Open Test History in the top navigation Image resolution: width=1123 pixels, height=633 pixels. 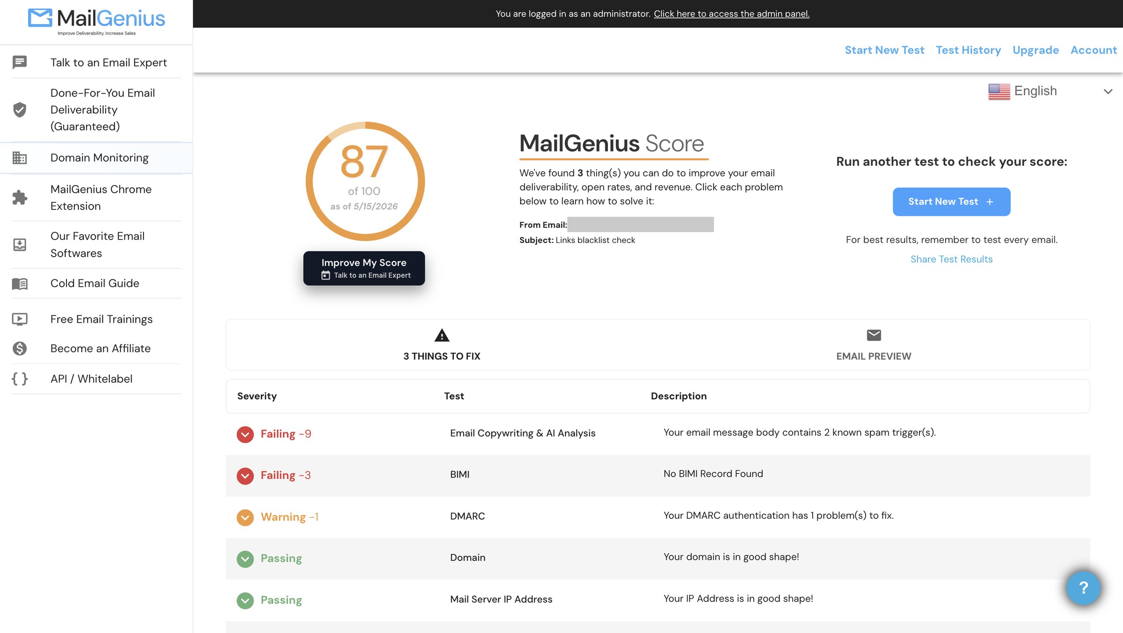pos(968,50)
